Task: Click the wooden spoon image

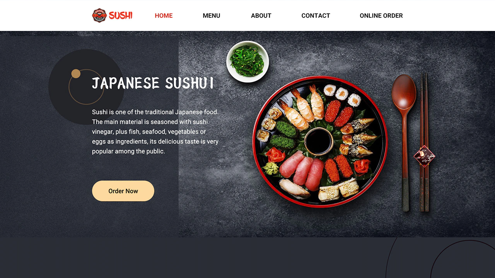Action: coord(404,143)
